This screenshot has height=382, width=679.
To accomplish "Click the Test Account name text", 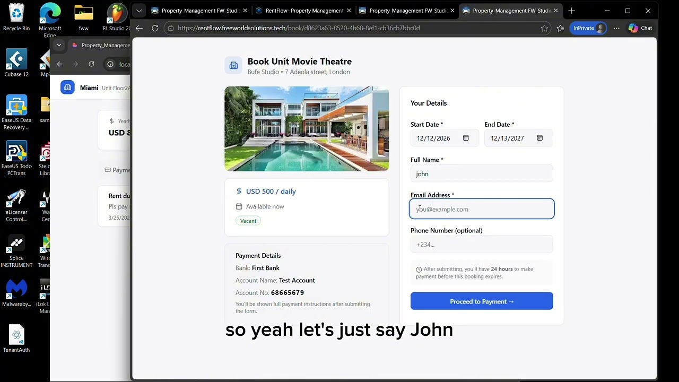I will coord(297,280).
